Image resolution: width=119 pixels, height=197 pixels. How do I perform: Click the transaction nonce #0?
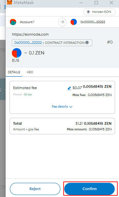110,42
